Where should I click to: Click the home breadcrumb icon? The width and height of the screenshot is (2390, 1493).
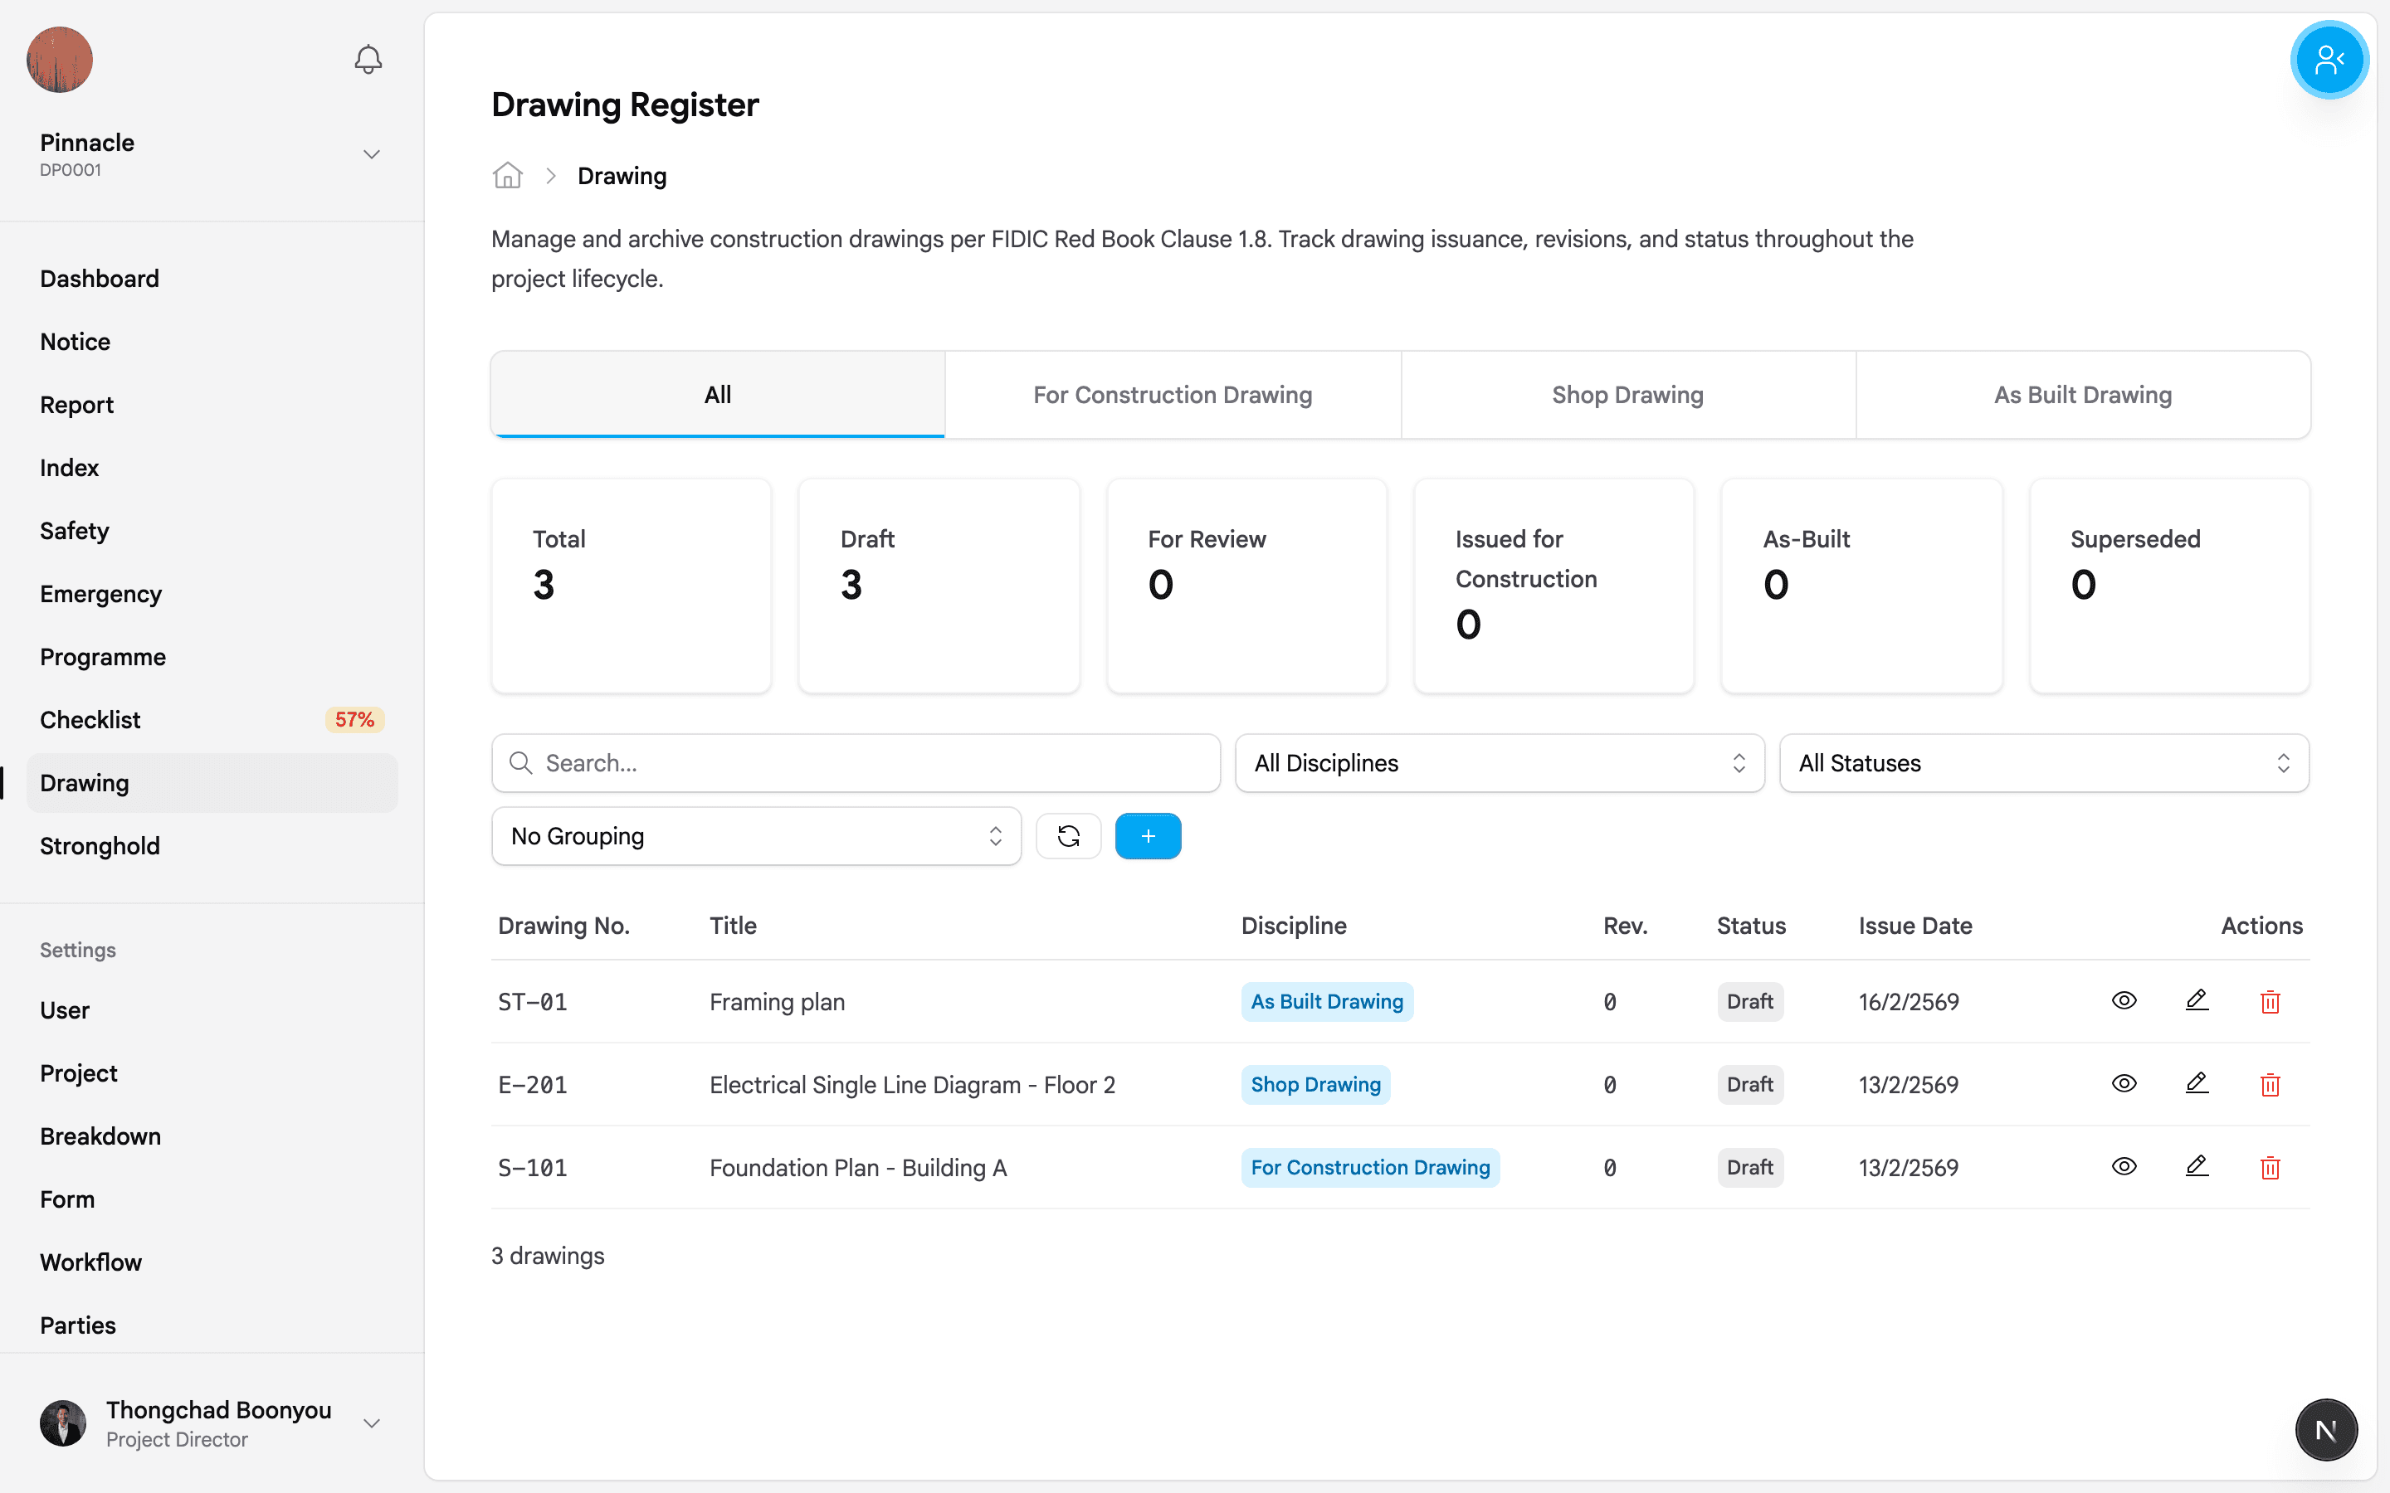507,175
